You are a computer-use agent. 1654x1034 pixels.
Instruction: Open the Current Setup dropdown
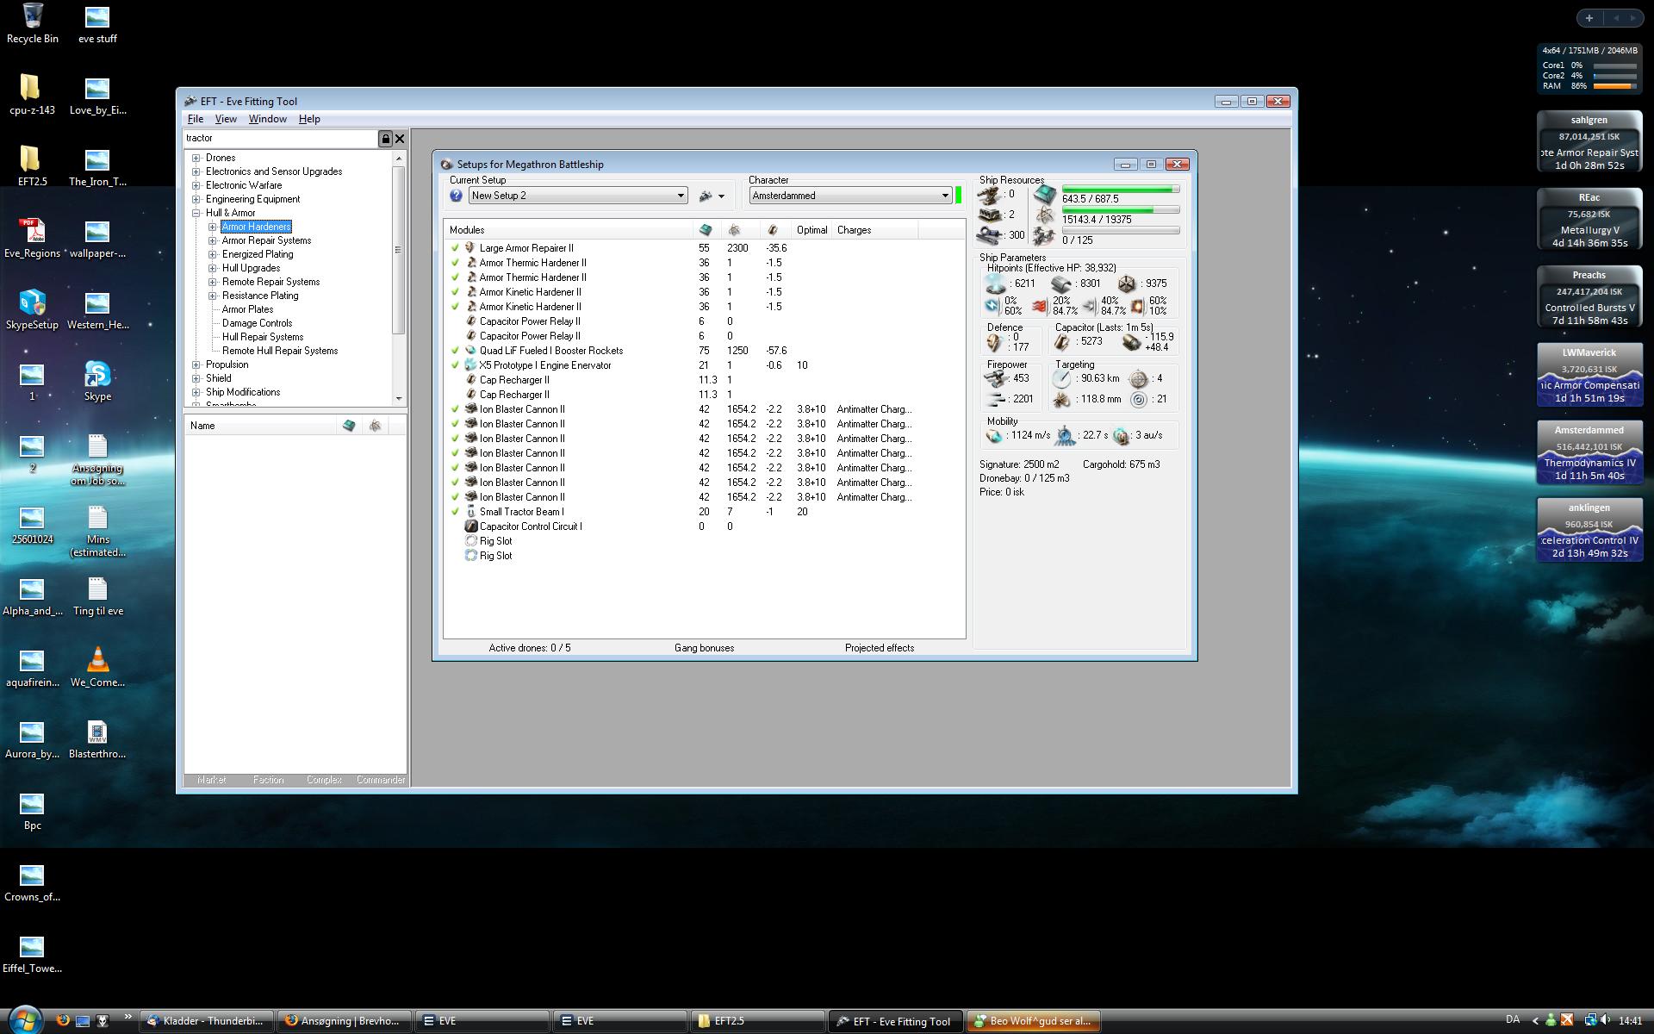[x=680, y=196]
